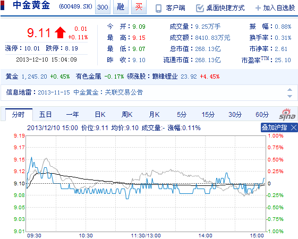298x239 pixels.
Task: Click the 换手率 0.31% value
Action: pos(283,38)
